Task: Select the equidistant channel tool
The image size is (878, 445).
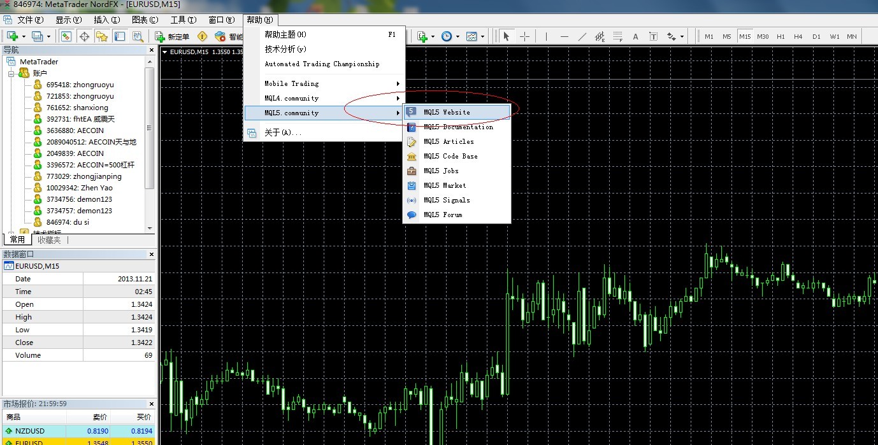Action: tap(600, 36)
